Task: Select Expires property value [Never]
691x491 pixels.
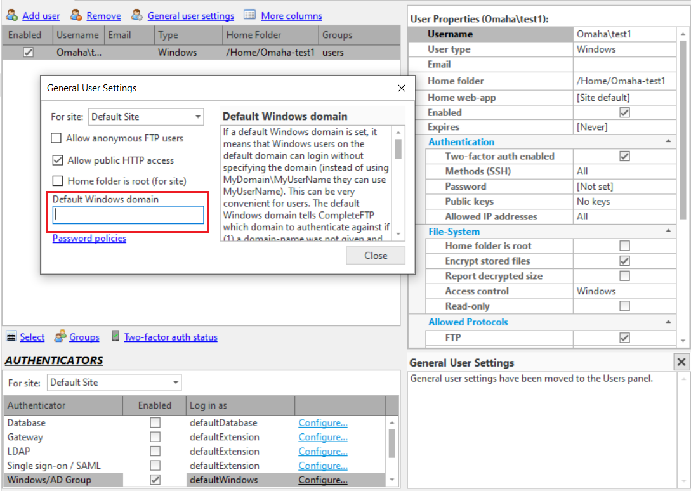Action: point(624,127)
